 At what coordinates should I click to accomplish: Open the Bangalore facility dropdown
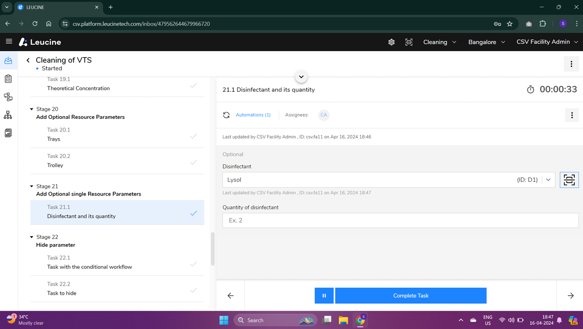point(487,42)
